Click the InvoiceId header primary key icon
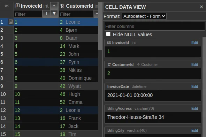 [x=17, y=6]
